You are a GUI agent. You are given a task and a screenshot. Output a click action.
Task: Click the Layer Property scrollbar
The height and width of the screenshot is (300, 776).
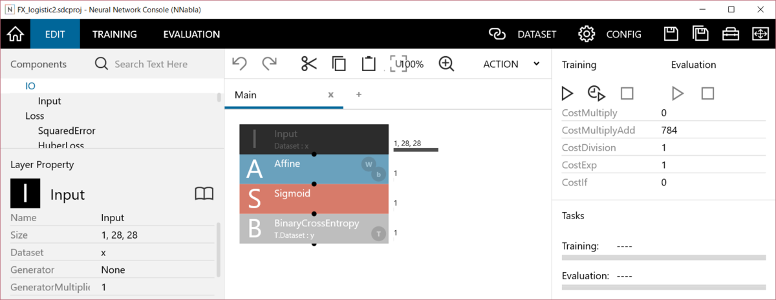pyautogui.click(x=218, y=249)
